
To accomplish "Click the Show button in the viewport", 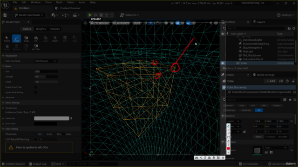I will (137, 23).
